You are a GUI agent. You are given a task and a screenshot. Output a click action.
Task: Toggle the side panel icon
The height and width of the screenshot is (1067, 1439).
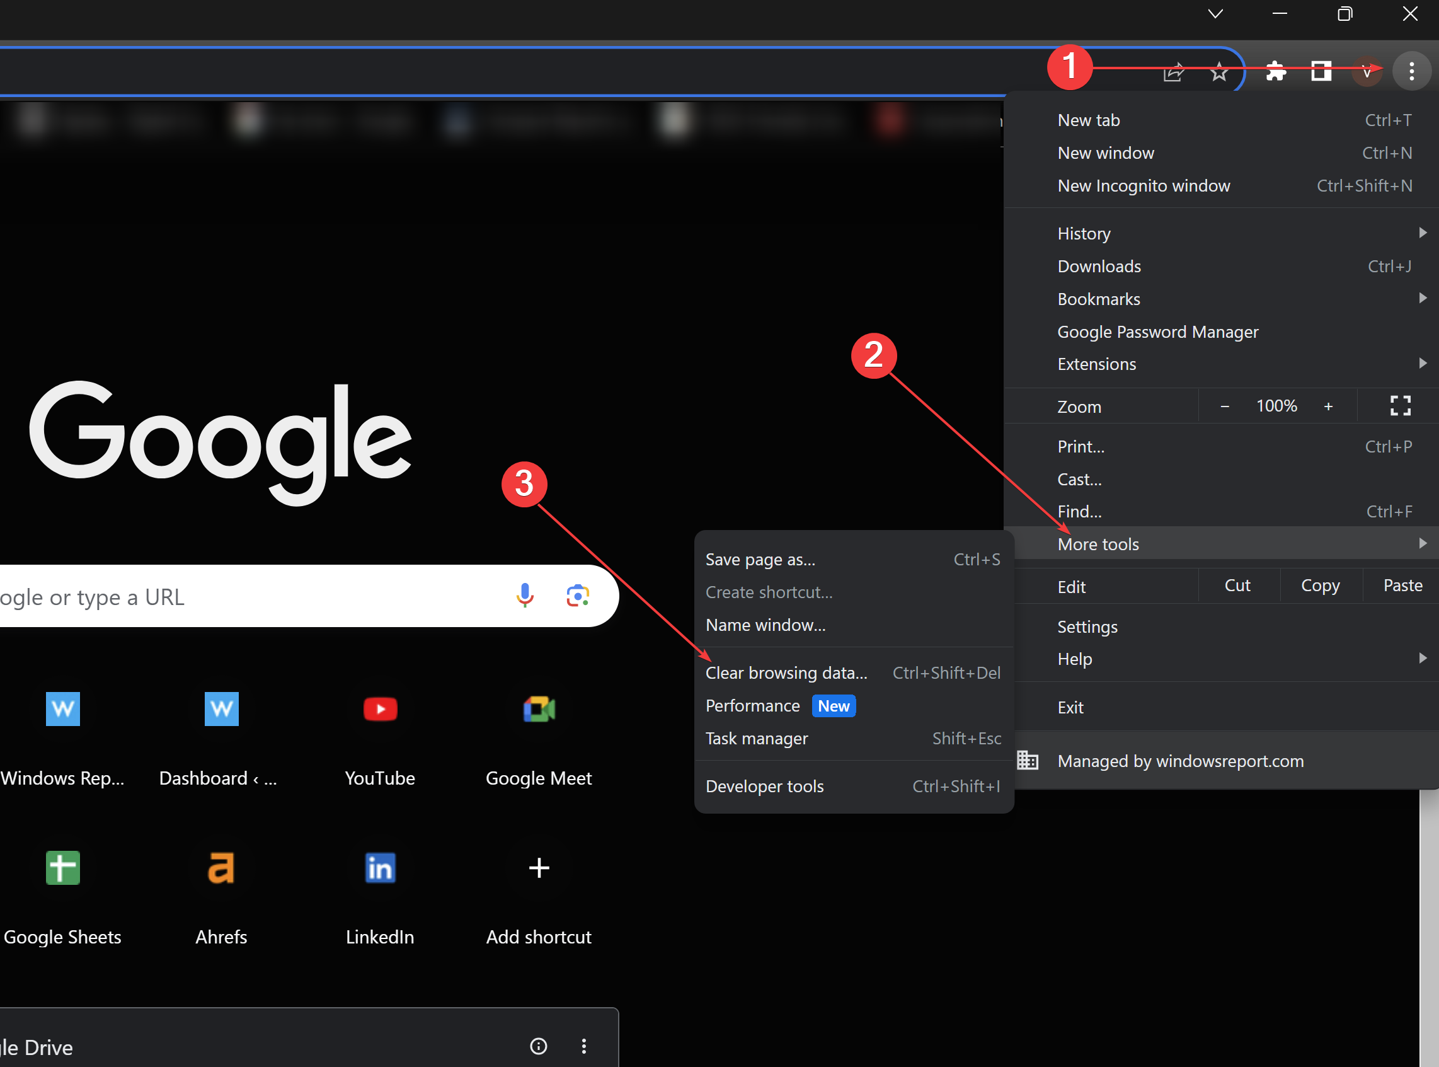pos(1321,71)
